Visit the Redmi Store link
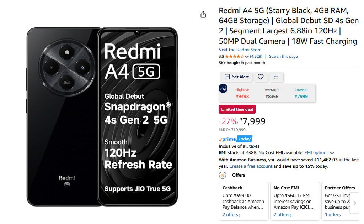Image resolution: width=364 pixels, height=224 pixels. pyautogui.click(x=240, y=50)
